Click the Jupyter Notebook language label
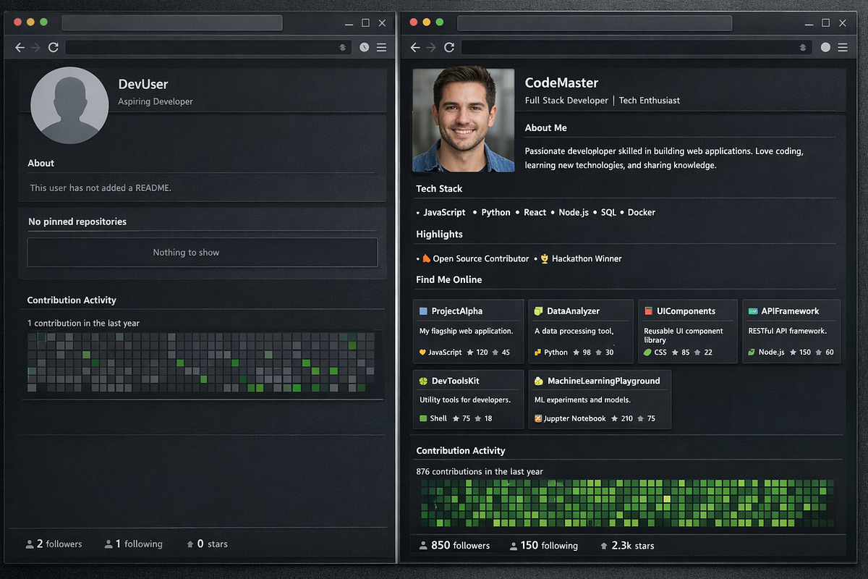 [574, 418]
